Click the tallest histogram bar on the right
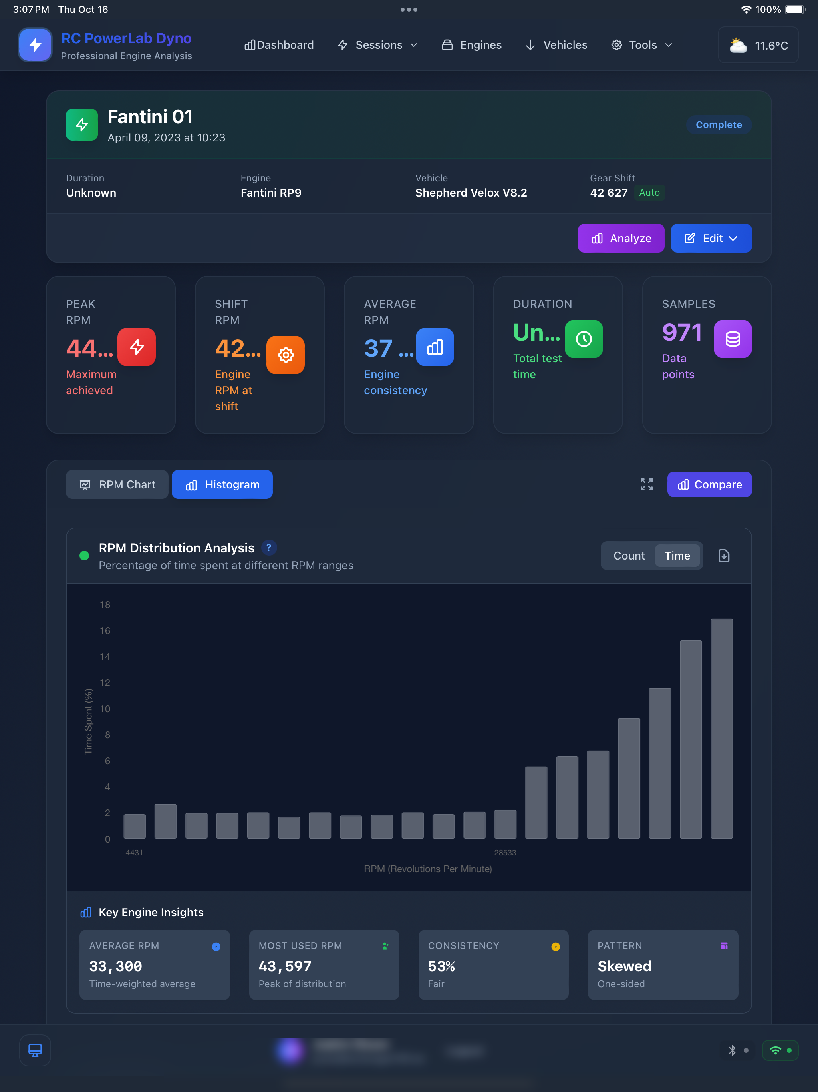 point(721,729)
